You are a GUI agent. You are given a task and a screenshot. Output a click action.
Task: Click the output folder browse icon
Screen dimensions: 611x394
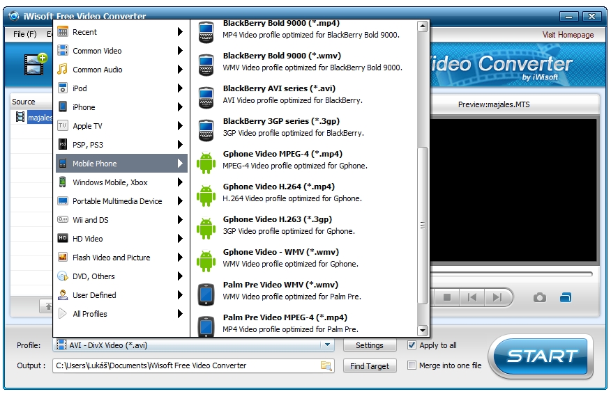tap(326, 365)
